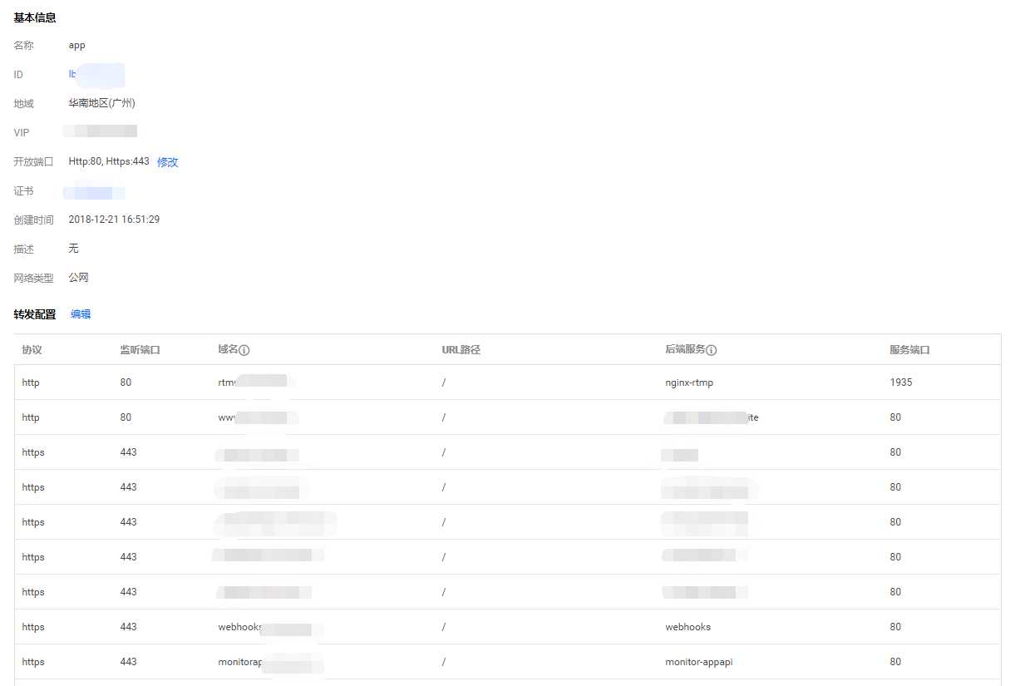This screenshot has height=686, width=1015.
Task: Click the URL路径 column header
Action: click(x=461, y=350)
